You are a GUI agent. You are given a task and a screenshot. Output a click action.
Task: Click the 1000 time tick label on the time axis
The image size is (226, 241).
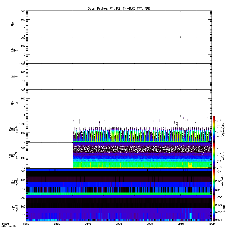212,224
